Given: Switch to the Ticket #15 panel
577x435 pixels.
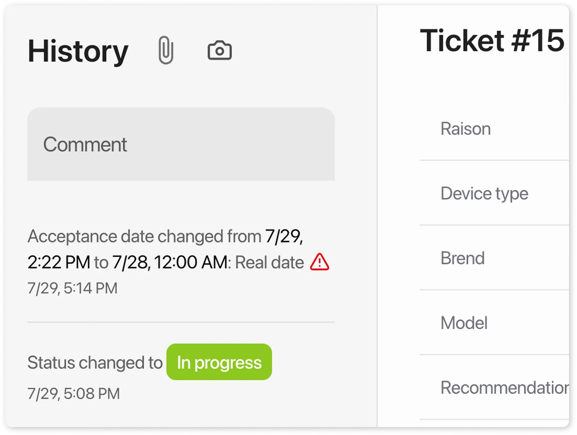Looking at the screenshot, I should [493, 40].
